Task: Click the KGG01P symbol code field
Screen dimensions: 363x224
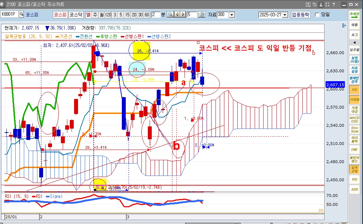Action: click(10, 14)
